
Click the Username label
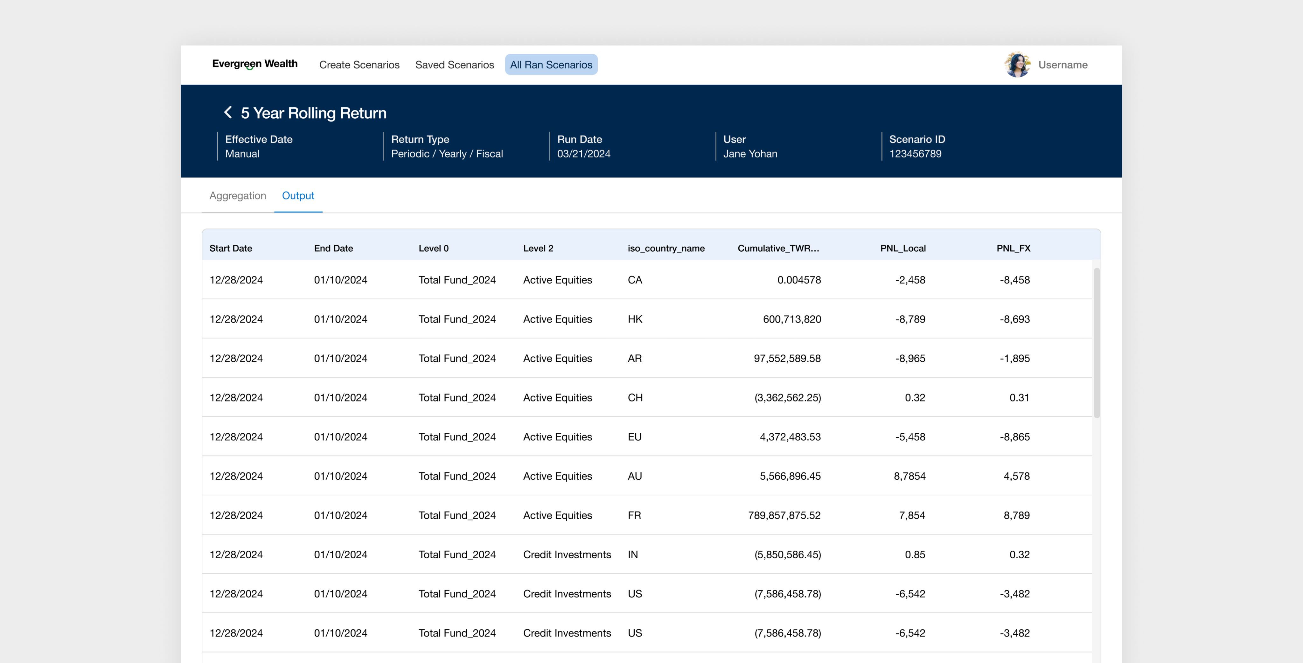coord(1062,65)
